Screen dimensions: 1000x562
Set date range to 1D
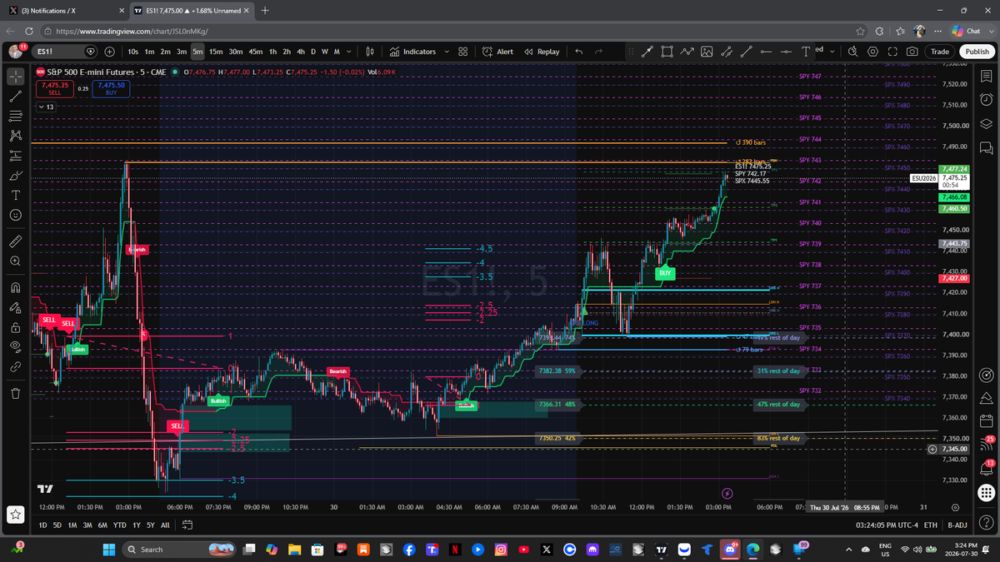pyautogui.click(x=42, y=525)
